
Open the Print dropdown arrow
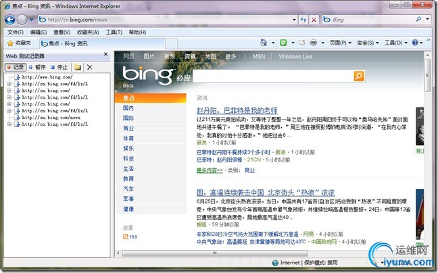pos(322,43)
